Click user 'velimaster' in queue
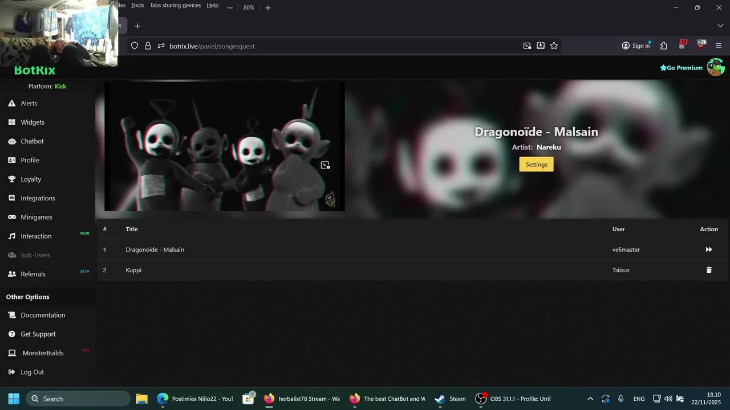 point(626,249)
